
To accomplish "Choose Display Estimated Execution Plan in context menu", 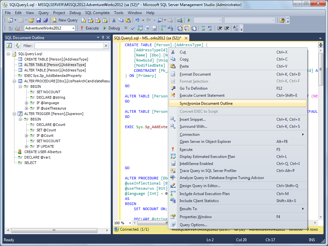I will (x=238, y=156).
